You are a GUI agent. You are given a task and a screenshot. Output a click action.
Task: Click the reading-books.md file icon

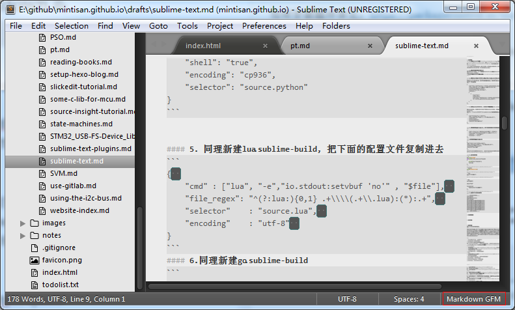pos(42,63)
